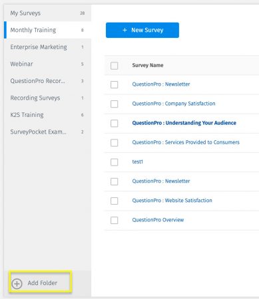The image size is (259, 299).
Task: Open QuestionPro : Website Satisfaction survey
Action: 172,201
